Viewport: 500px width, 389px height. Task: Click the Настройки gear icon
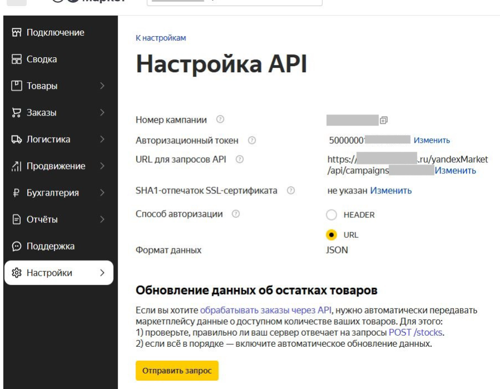[x=17, y=273]
